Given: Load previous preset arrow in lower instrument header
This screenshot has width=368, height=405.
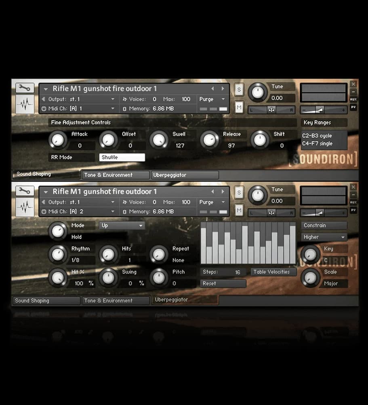Looking at the screenshot, I should pos(213,192).
